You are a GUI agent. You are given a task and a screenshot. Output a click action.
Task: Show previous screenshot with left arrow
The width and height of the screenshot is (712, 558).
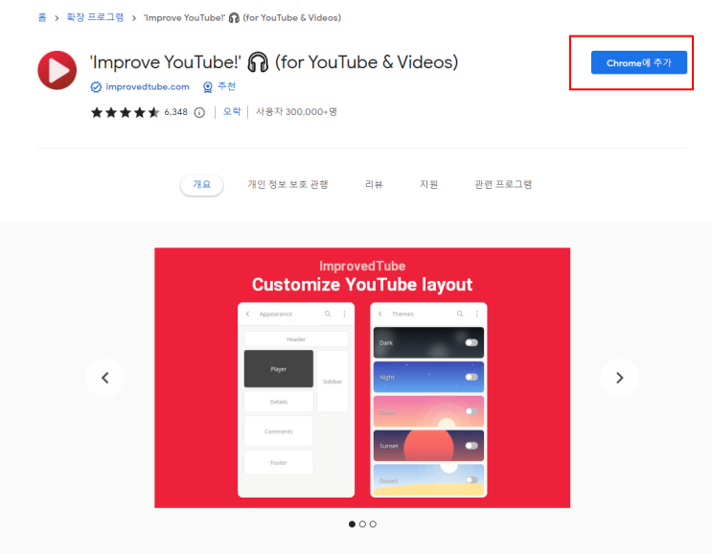tap(105, 378)
